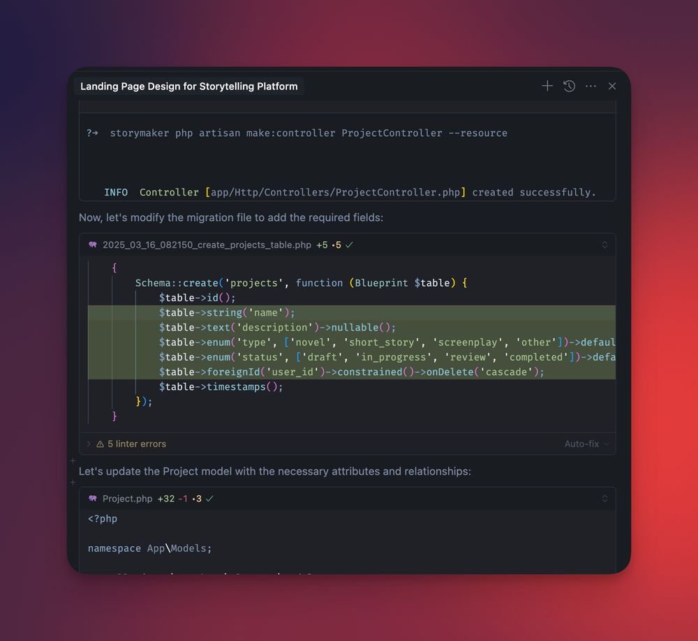Open the three-dots more options menu
The height and width of the screenshot is (641, 698).
pos(591,86)
